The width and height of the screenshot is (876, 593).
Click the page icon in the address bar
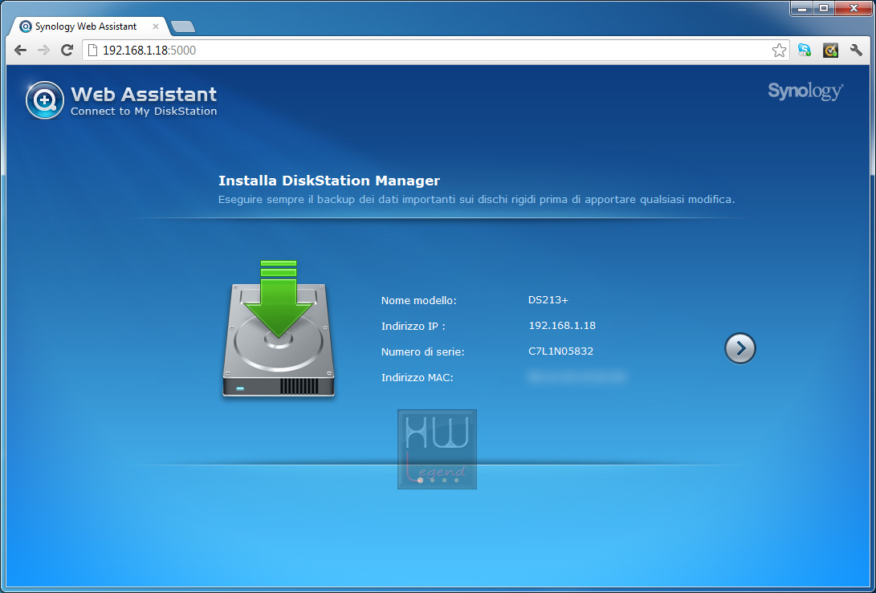(93, 51)
